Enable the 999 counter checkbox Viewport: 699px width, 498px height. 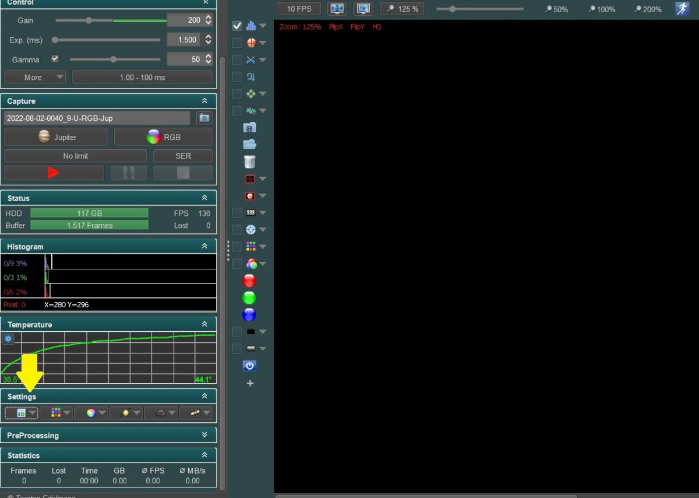coord(237,213)
